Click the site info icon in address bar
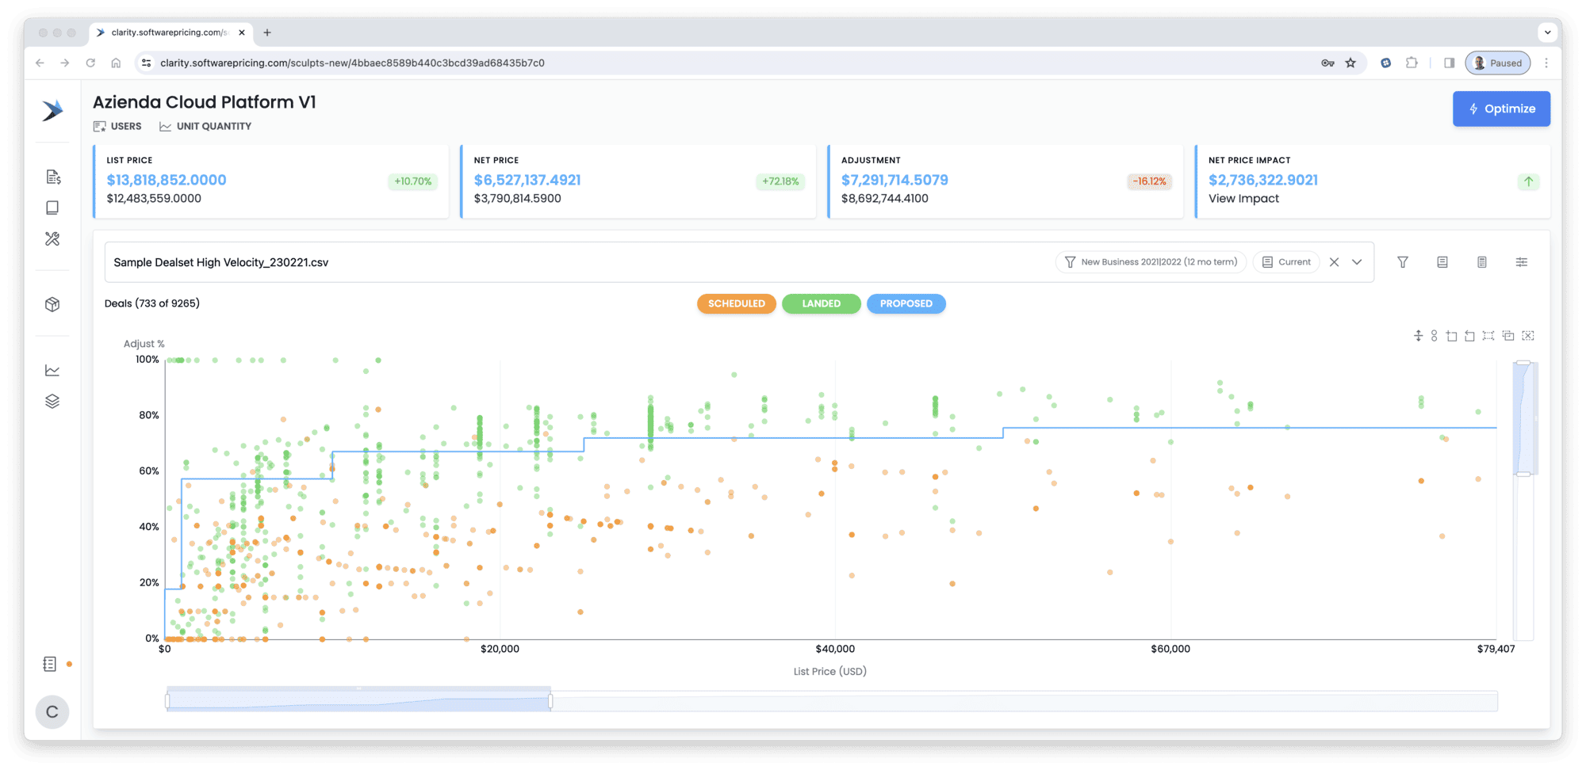Viewport: 1586px width, 770px height. coord(146,63)
